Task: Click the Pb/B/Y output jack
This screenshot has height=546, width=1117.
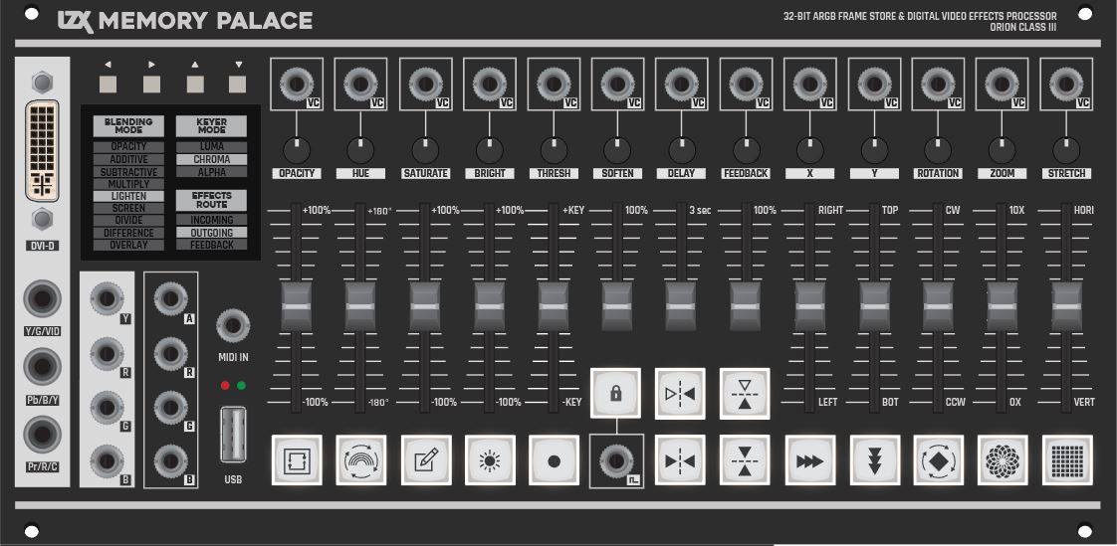Action: tap(42, 367)
